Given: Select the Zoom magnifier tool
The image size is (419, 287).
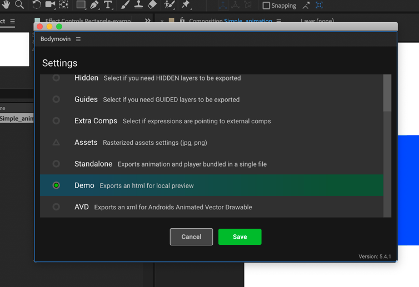Looking at the screenshot, I should (x=19, y=5).
